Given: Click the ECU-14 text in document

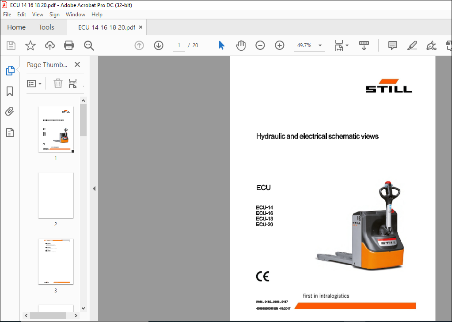Looking at the screenshot, I should coord(264,207).
